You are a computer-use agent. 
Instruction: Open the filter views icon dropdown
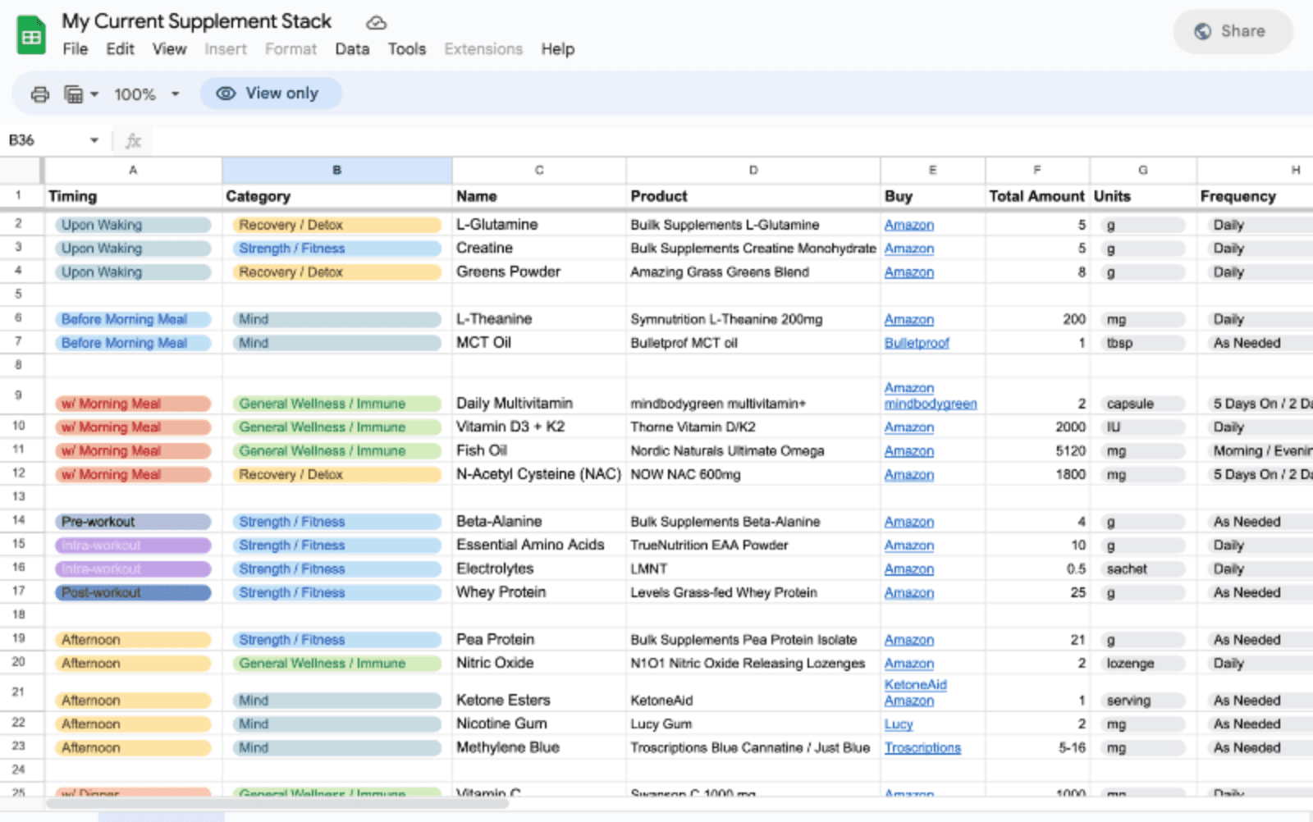pos(81,94)
